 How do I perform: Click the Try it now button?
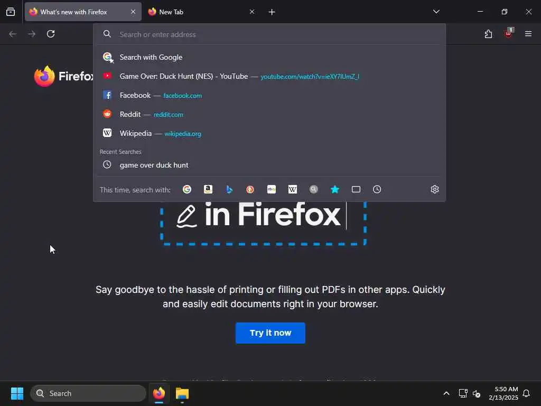[x=270, y=333]
